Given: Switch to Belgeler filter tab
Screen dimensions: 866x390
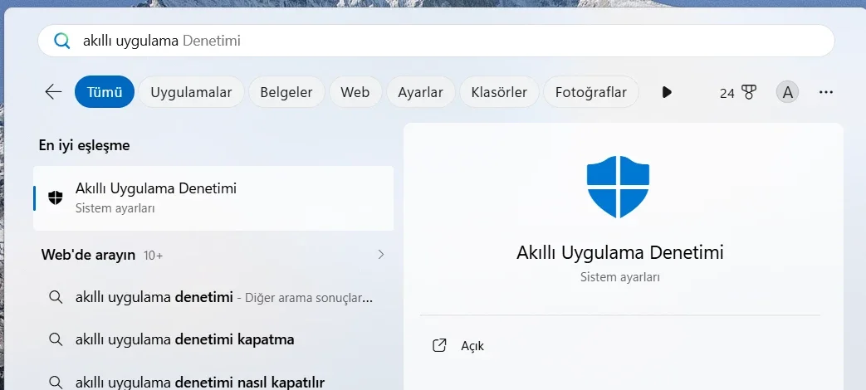Looking at the screenshot, I should click(286, 92).
